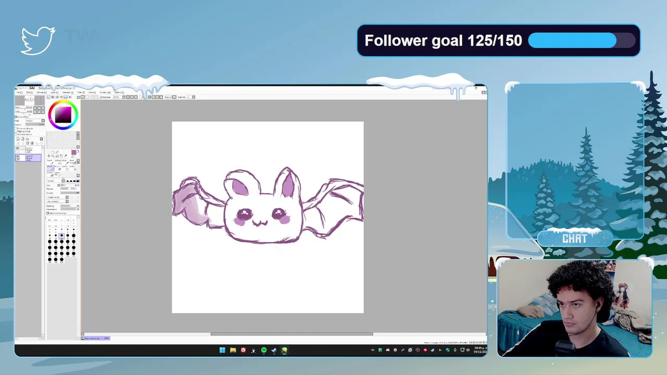This screenshot has height=375, width=667.
Task: Adjust the brush Density slider
Action: click(70, 193)
